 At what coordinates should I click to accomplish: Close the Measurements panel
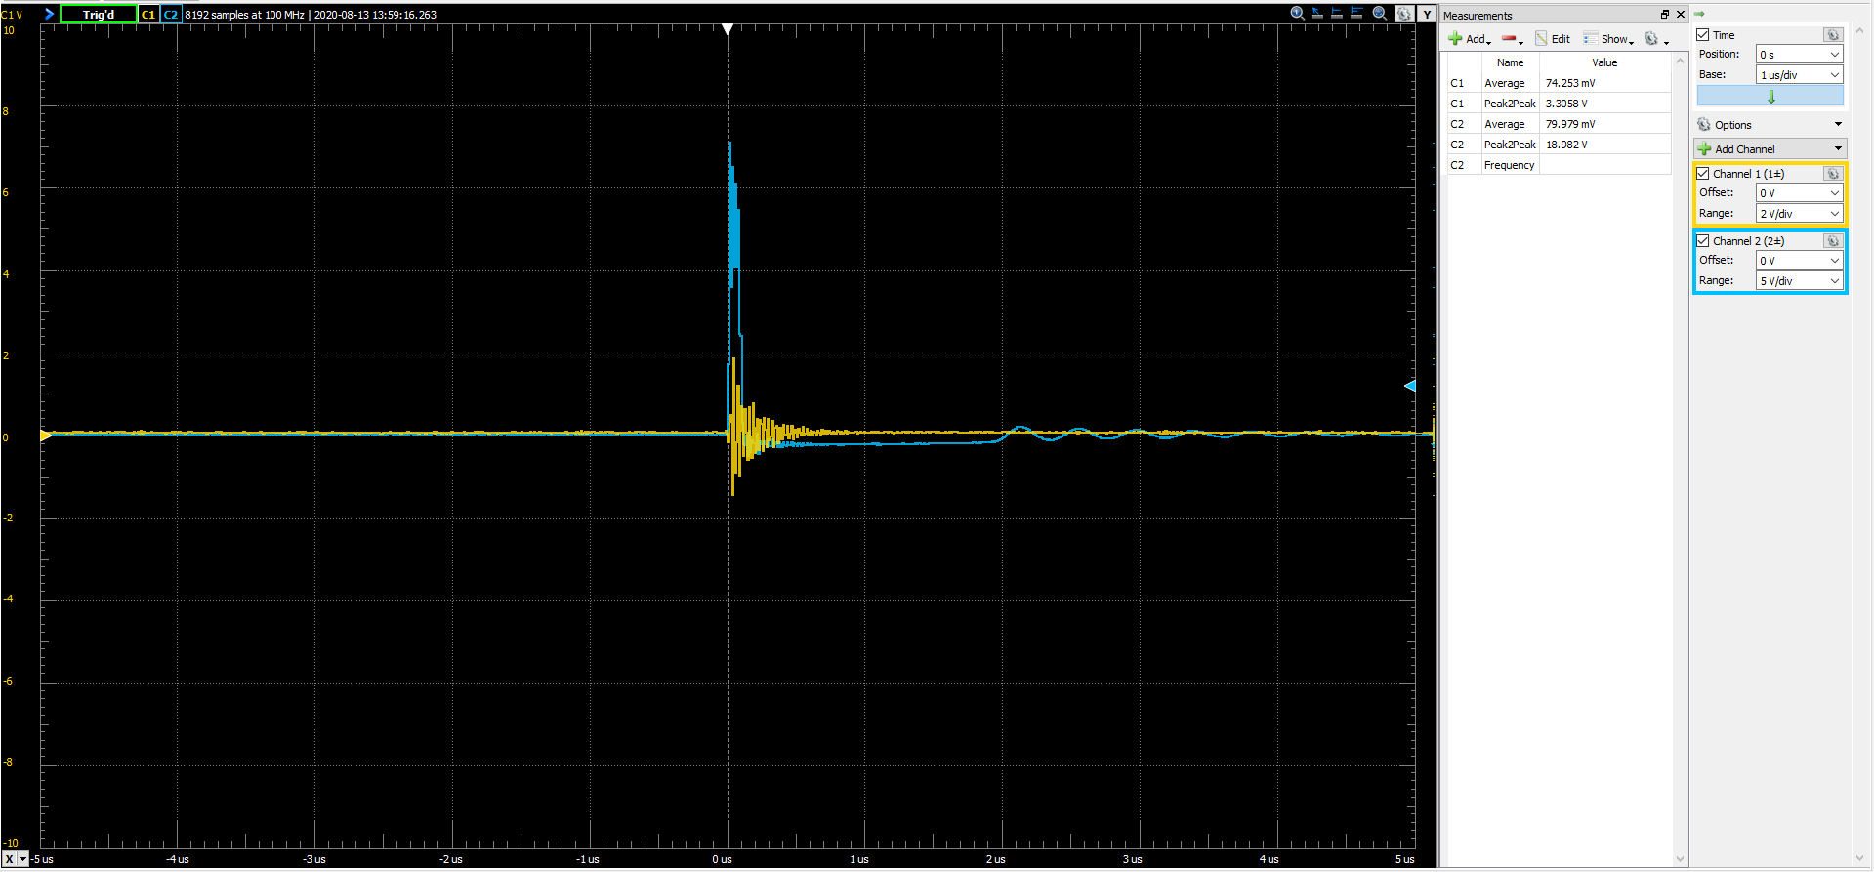1681,15
